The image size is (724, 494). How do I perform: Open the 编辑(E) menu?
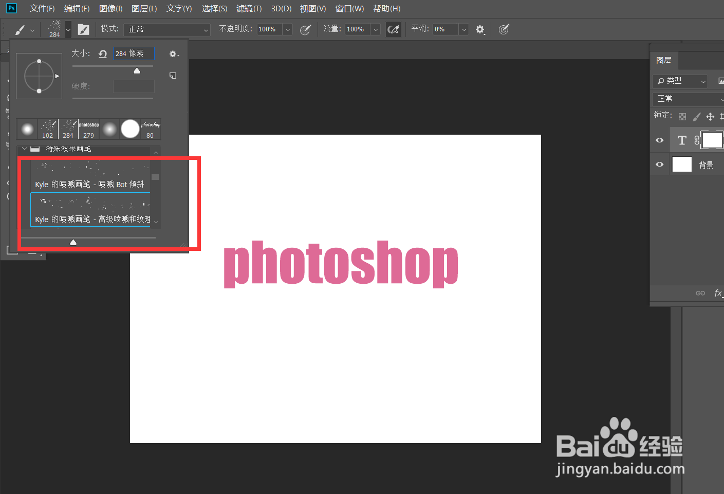77,9
